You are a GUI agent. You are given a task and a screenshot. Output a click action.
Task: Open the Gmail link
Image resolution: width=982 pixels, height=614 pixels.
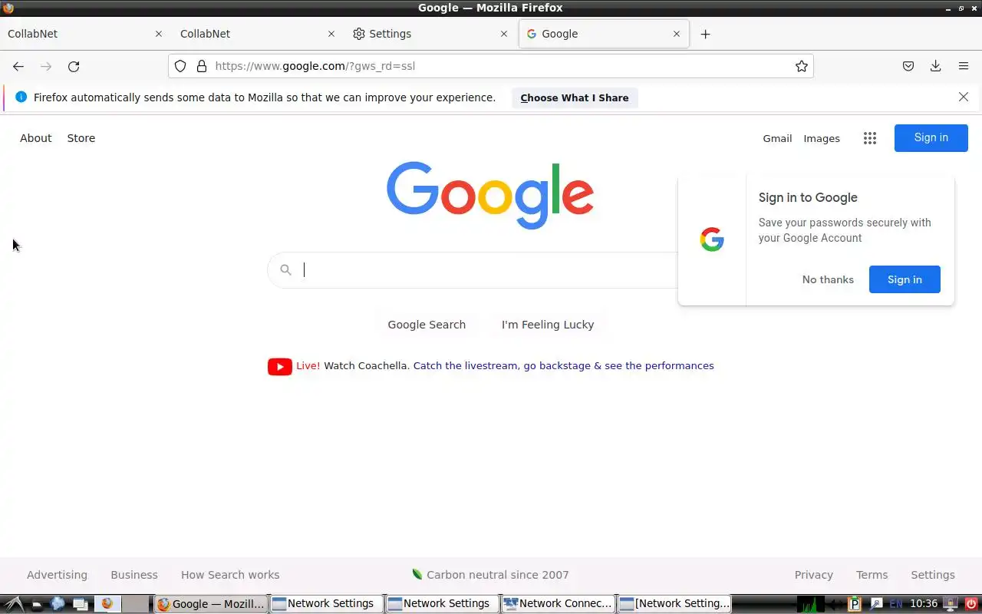pyautogui.click(x=777, y=138)
